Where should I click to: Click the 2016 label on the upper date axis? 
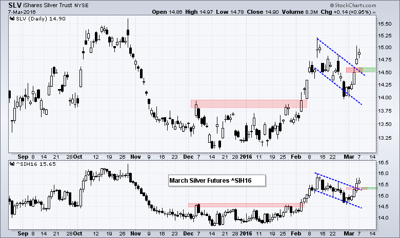point(246,157)
